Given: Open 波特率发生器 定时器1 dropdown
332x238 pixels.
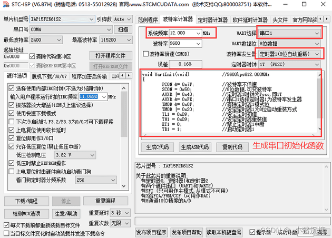Looking at the screenshot, I should point(289,54).
